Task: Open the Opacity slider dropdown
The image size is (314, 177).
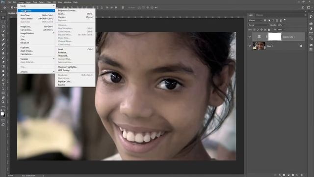Action: click(x=284, y=25)
